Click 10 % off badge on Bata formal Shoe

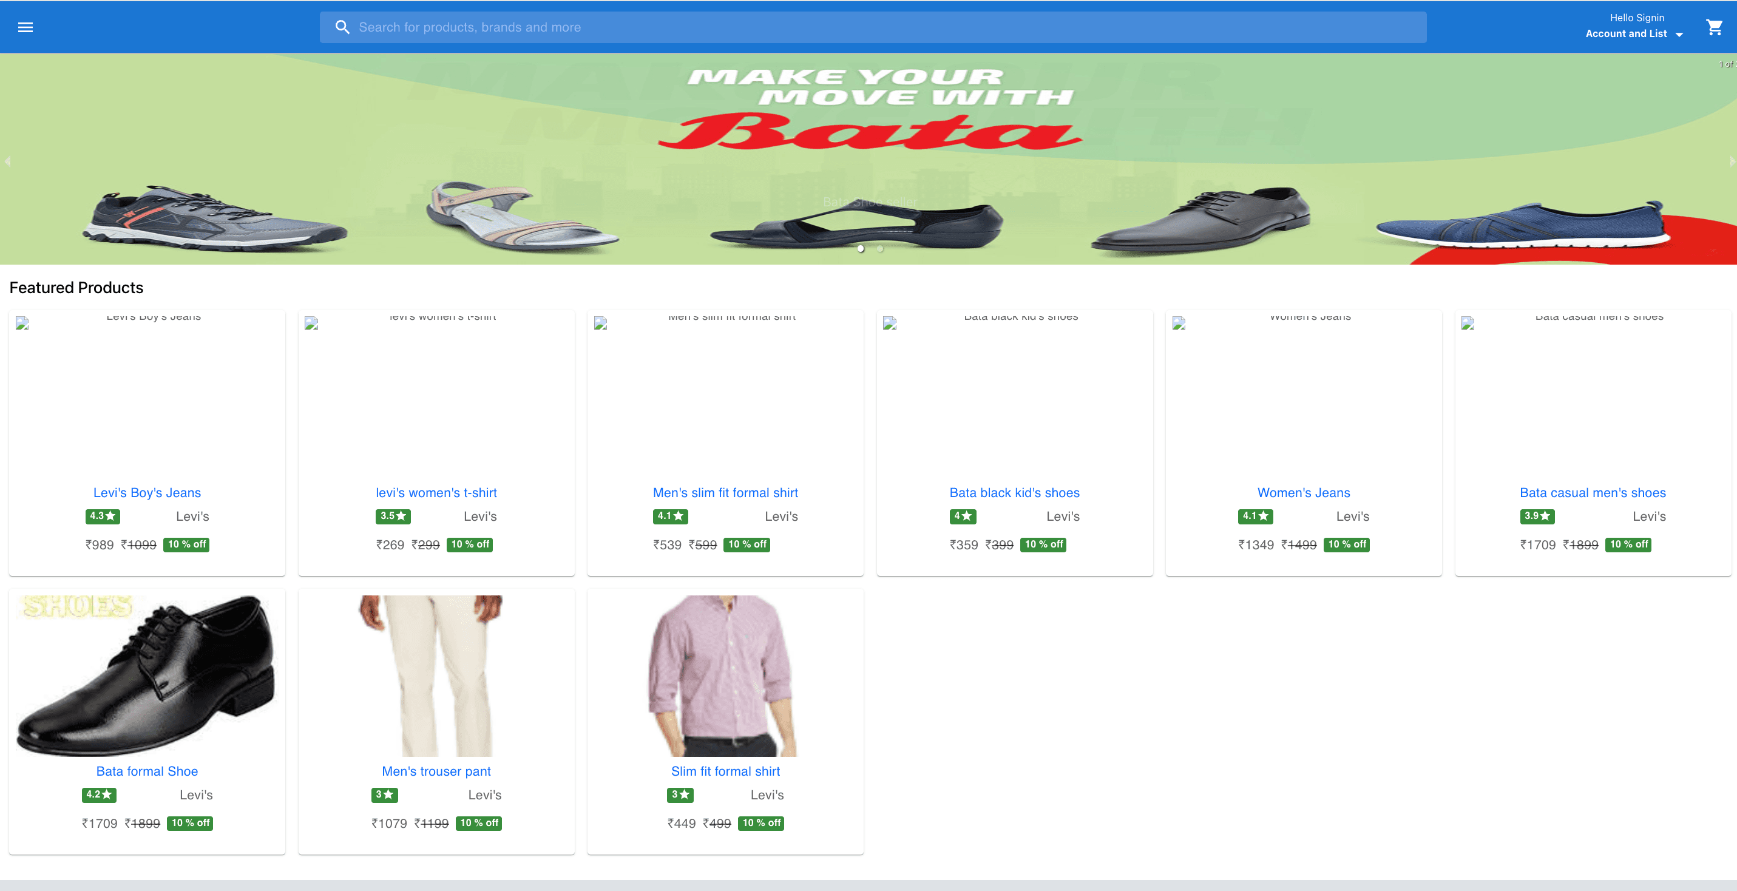coord(190,824)
